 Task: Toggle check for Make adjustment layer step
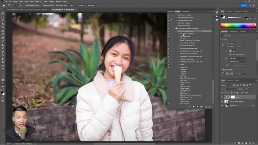click(169, 46)
